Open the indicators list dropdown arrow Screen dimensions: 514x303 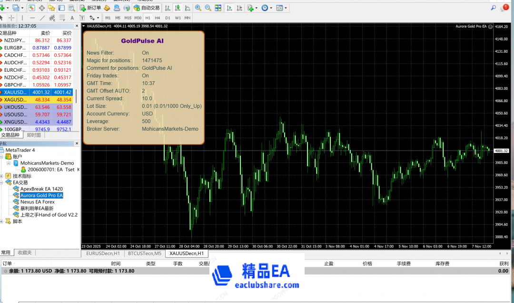[256, 8]
